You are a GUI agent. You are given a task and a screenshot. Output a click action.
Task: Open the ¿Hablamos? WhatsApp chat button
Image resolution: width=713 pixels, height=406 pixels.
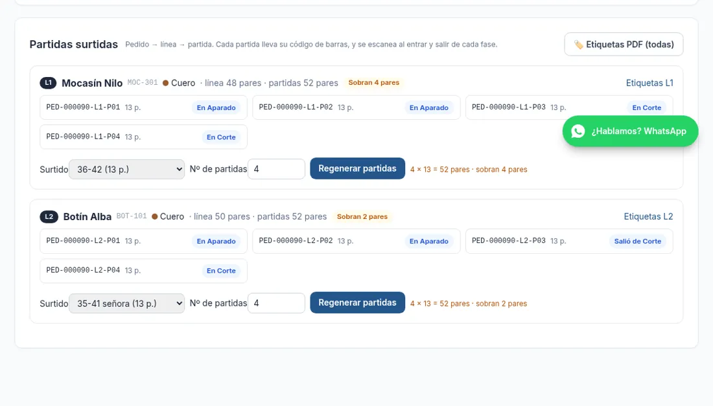[x=630, y=131]
